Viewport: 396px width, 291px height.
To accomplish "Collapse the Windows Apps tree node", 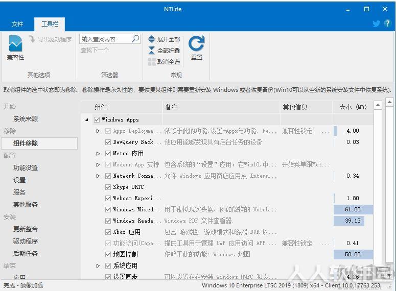I will (x=87, y=120).
